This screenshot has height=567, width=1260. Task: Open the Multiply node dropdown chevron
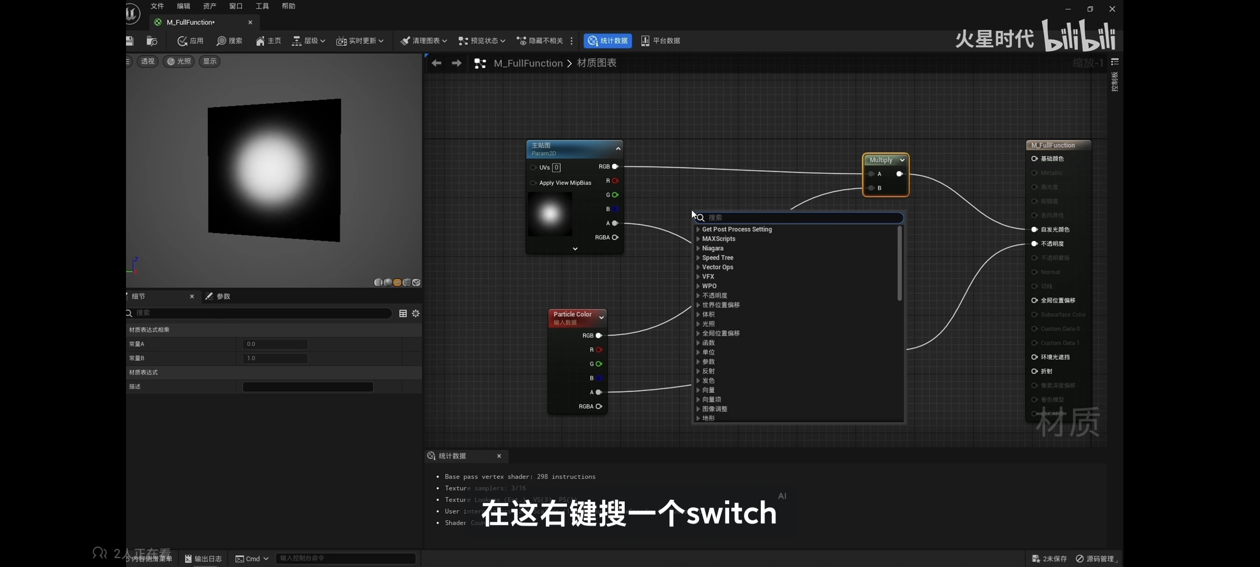point(902,160)
